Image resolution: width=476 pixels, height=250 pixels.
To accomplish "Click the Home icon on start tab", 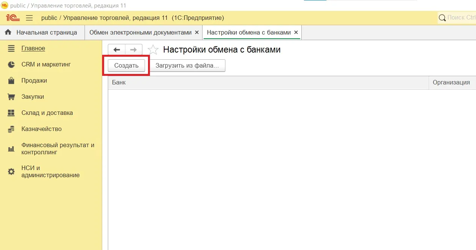I will click(8, 32).
